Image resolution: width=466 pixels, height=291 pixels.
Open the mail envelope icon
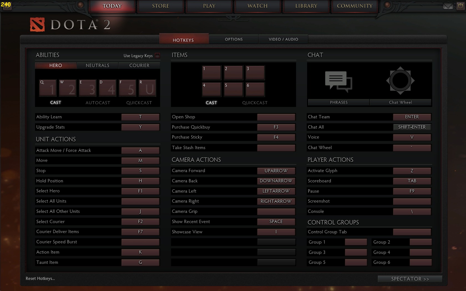pyautogui.click(x=448, y=6)
